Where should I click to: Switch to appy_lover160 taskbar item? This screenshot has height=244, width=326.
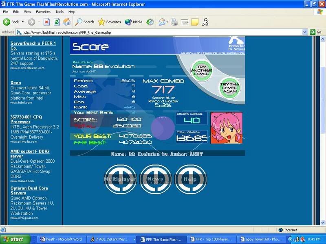click(x=261, y=239)
